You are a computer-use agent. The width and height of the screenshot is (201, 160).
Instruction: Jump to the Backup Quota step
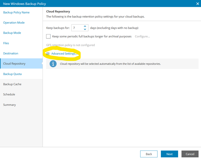coord(12,74)
